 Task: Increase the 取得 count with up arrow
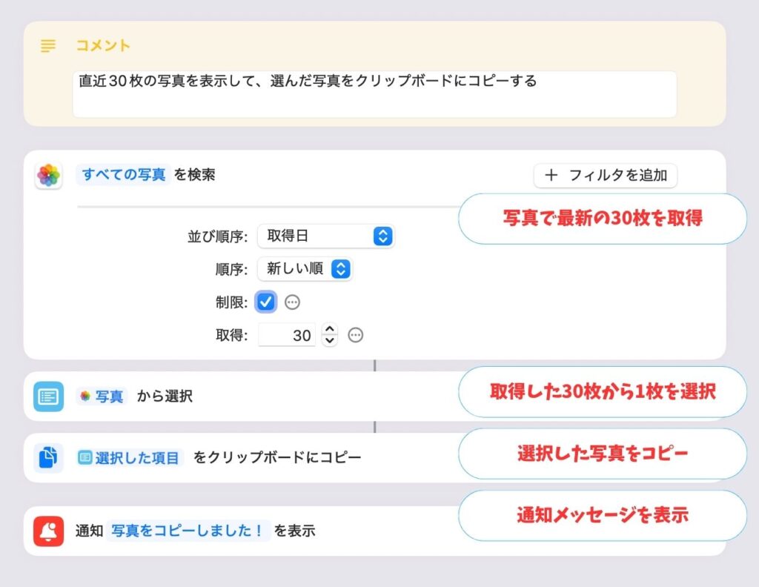click(330, 329)
